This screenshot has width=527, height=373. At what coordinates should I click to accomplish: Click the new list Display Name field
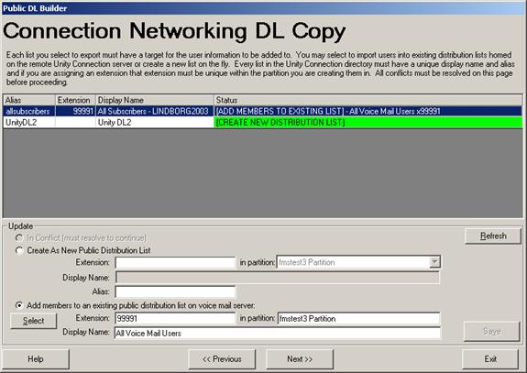pos(278,278)
